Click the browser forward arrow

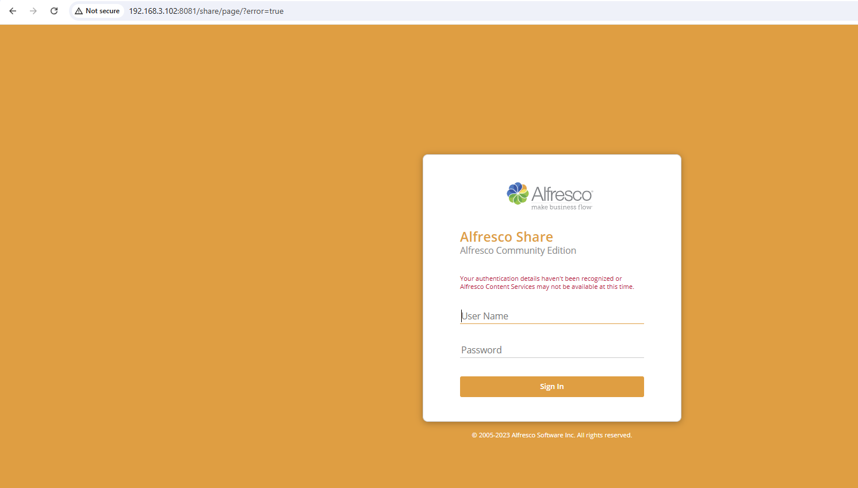(x=33, y=11)
